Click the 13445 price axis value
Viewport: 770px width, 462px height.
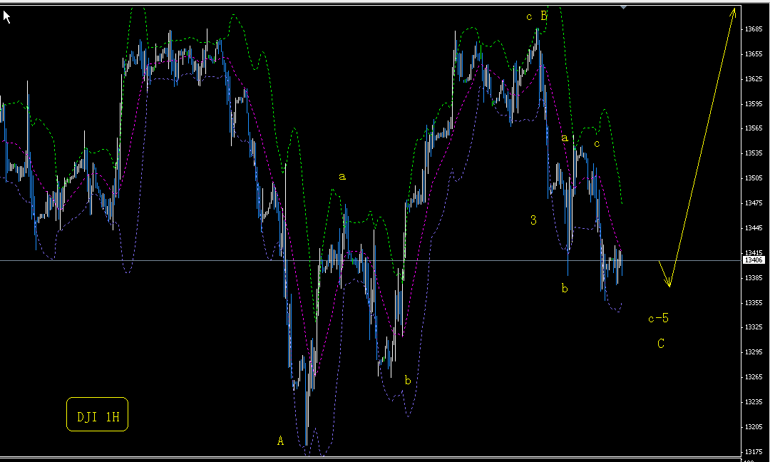[x=754, y=228]
